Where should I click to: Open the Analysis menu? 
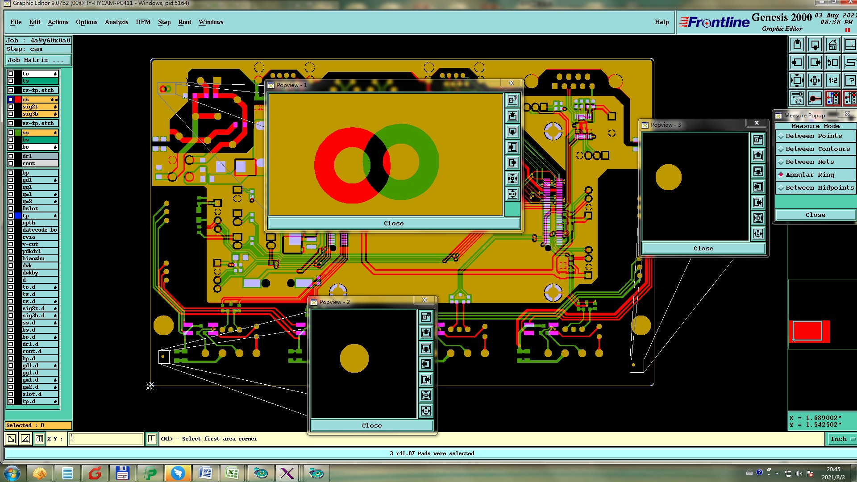pyautogui.click(x=116, y=22)
